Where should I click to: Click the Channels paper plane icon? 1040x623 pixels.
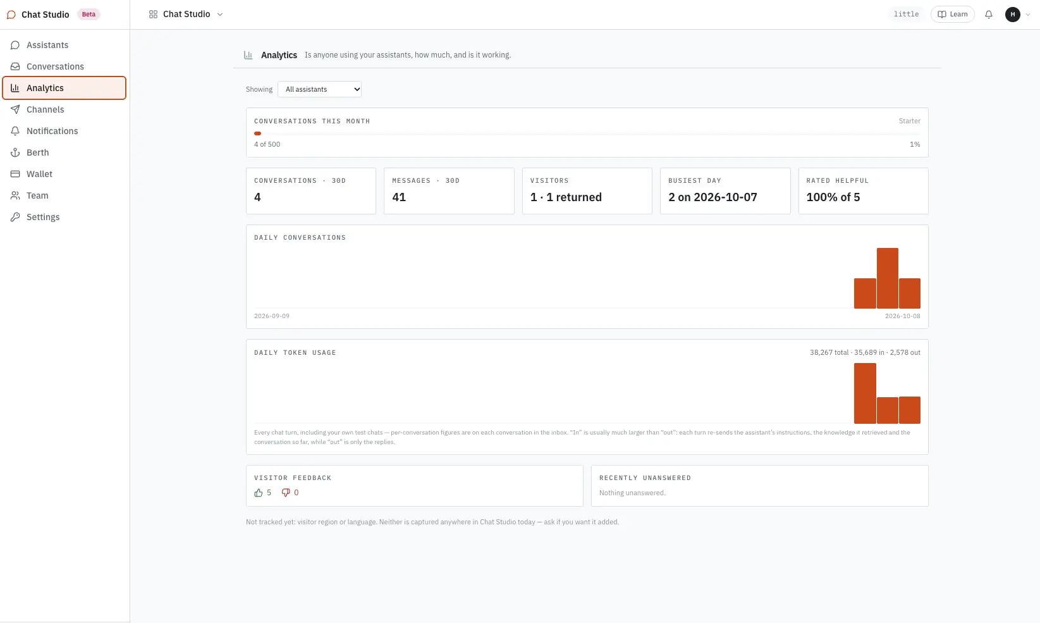coord(15,109)
